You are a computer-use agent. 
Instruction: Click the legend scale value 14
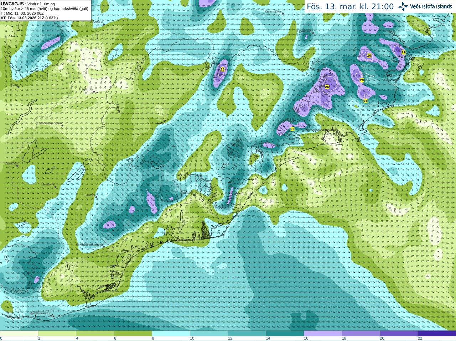(268, 339)
